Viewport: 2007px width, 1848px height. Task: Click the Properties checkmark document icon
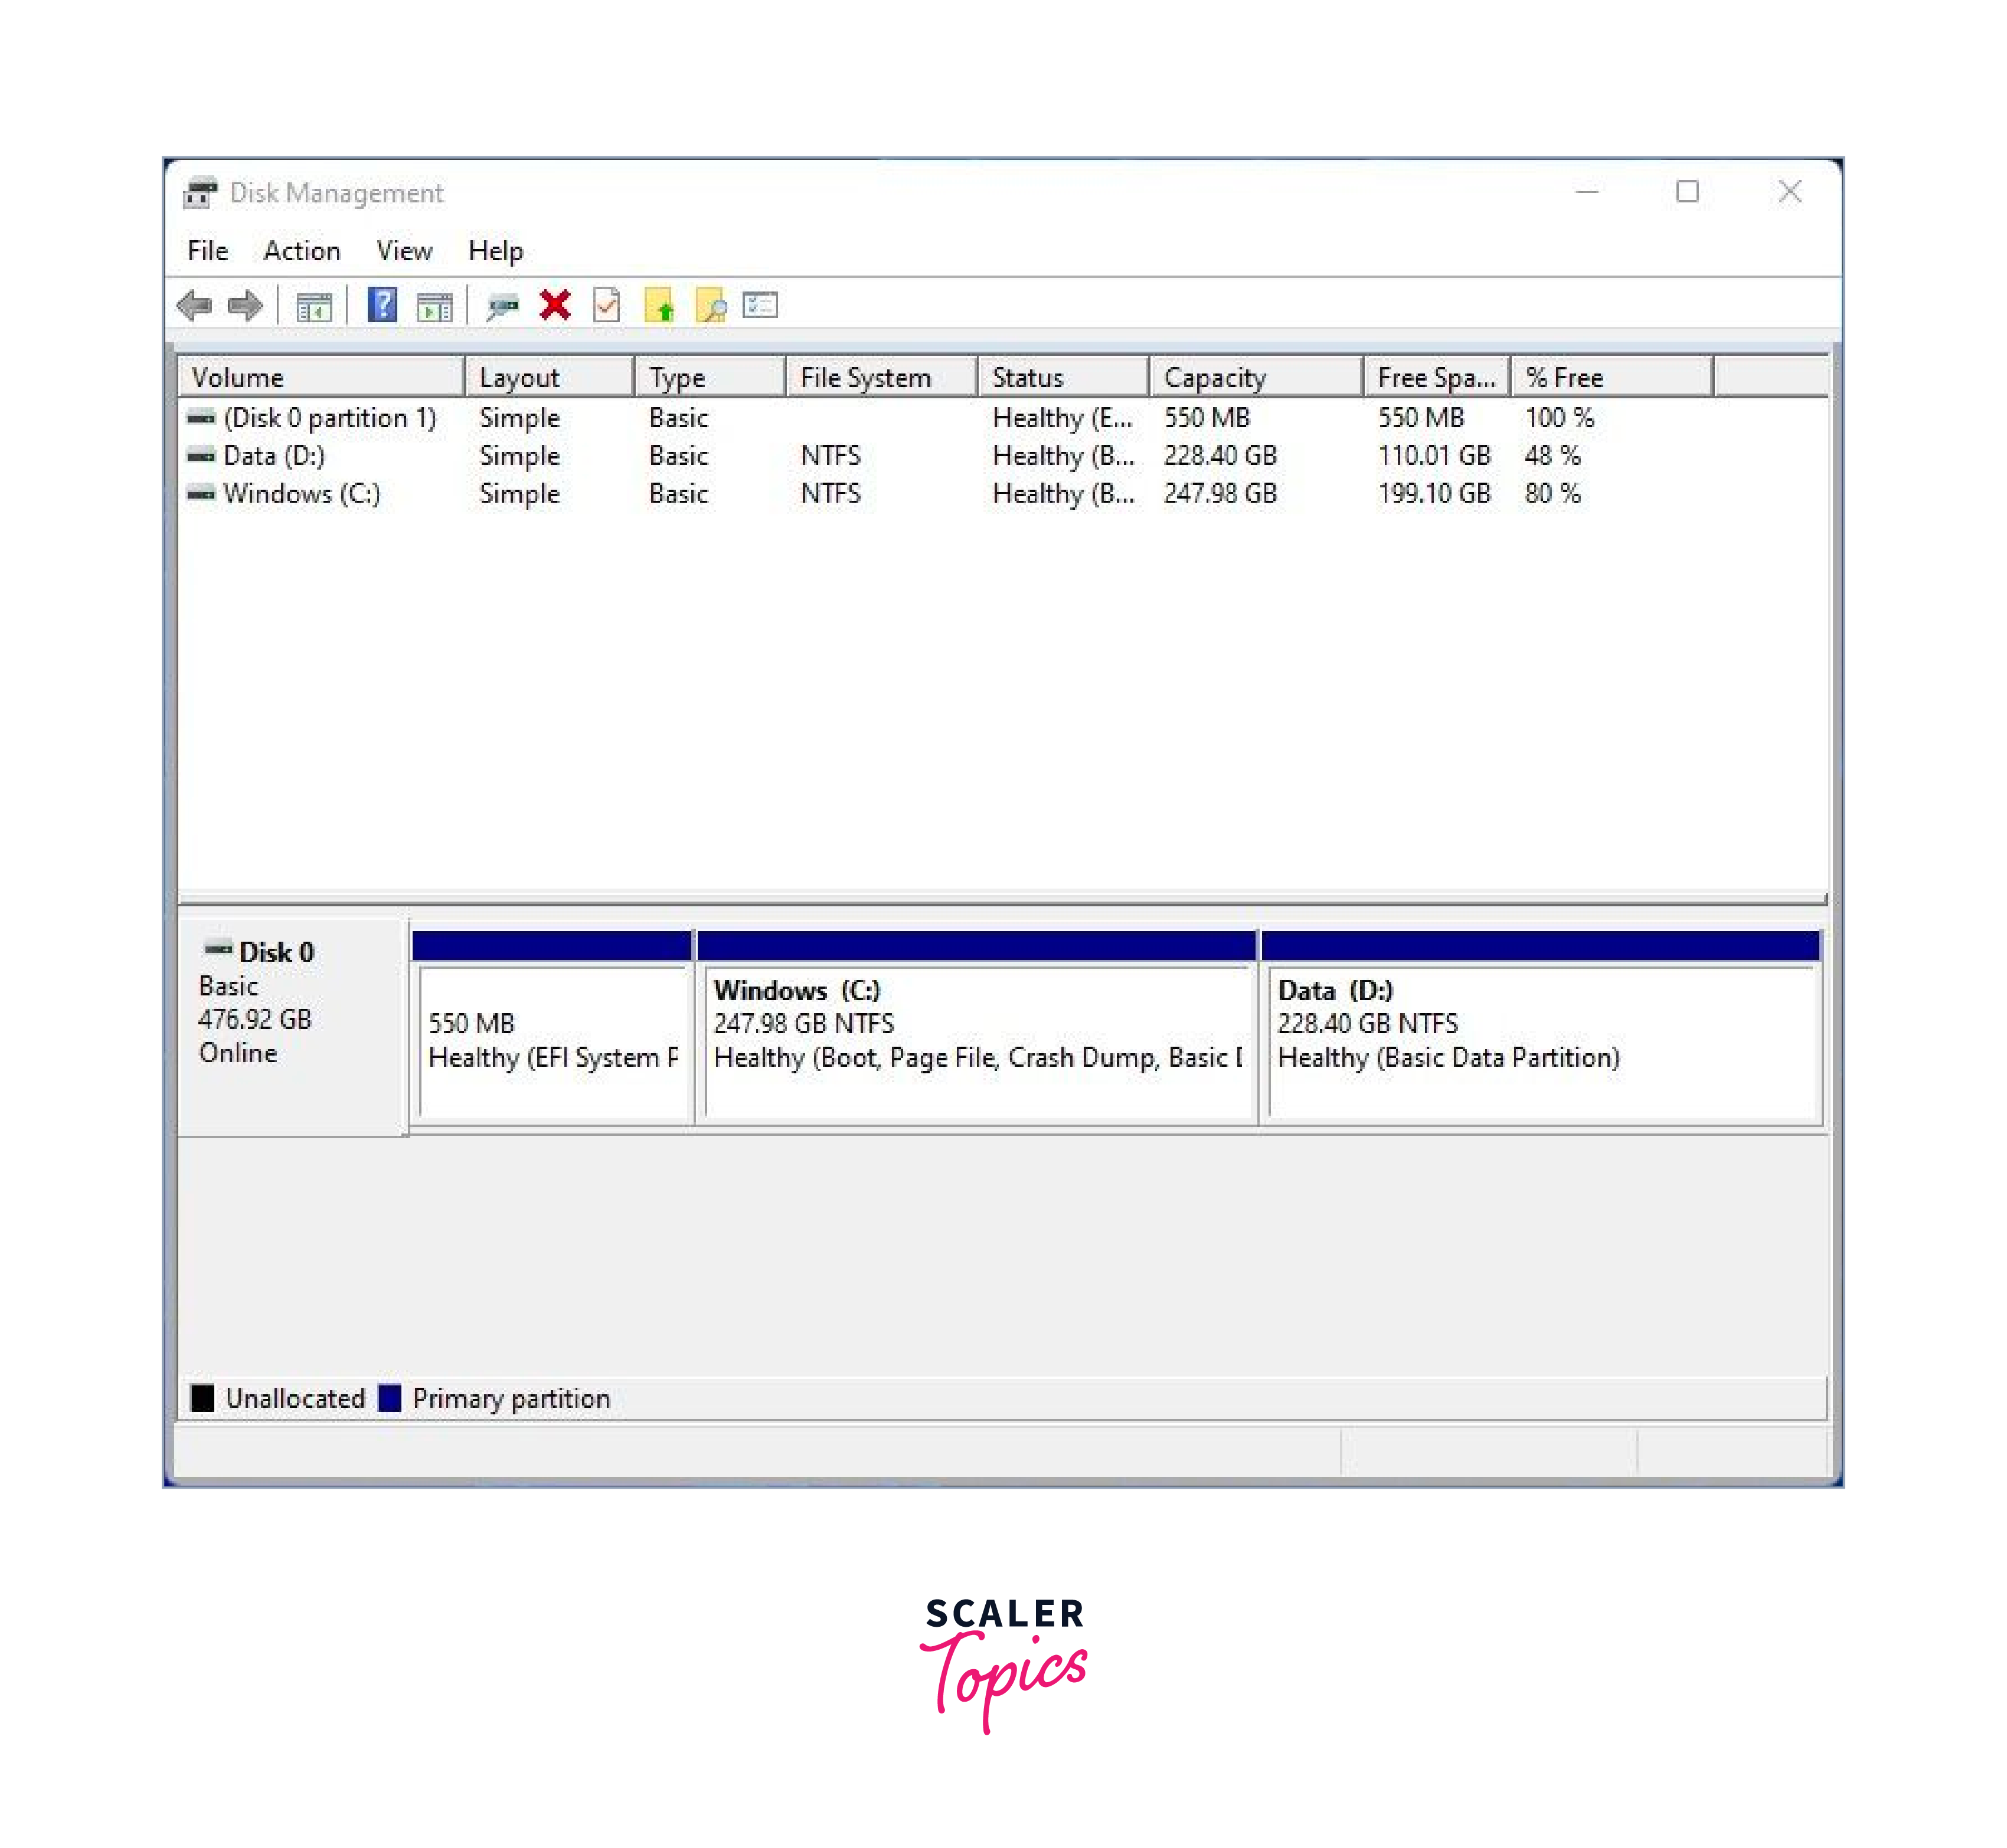point(606,306)
